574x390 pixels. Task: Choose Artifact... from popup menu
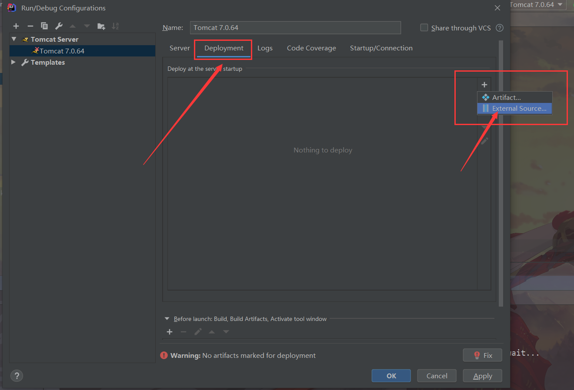515,97
